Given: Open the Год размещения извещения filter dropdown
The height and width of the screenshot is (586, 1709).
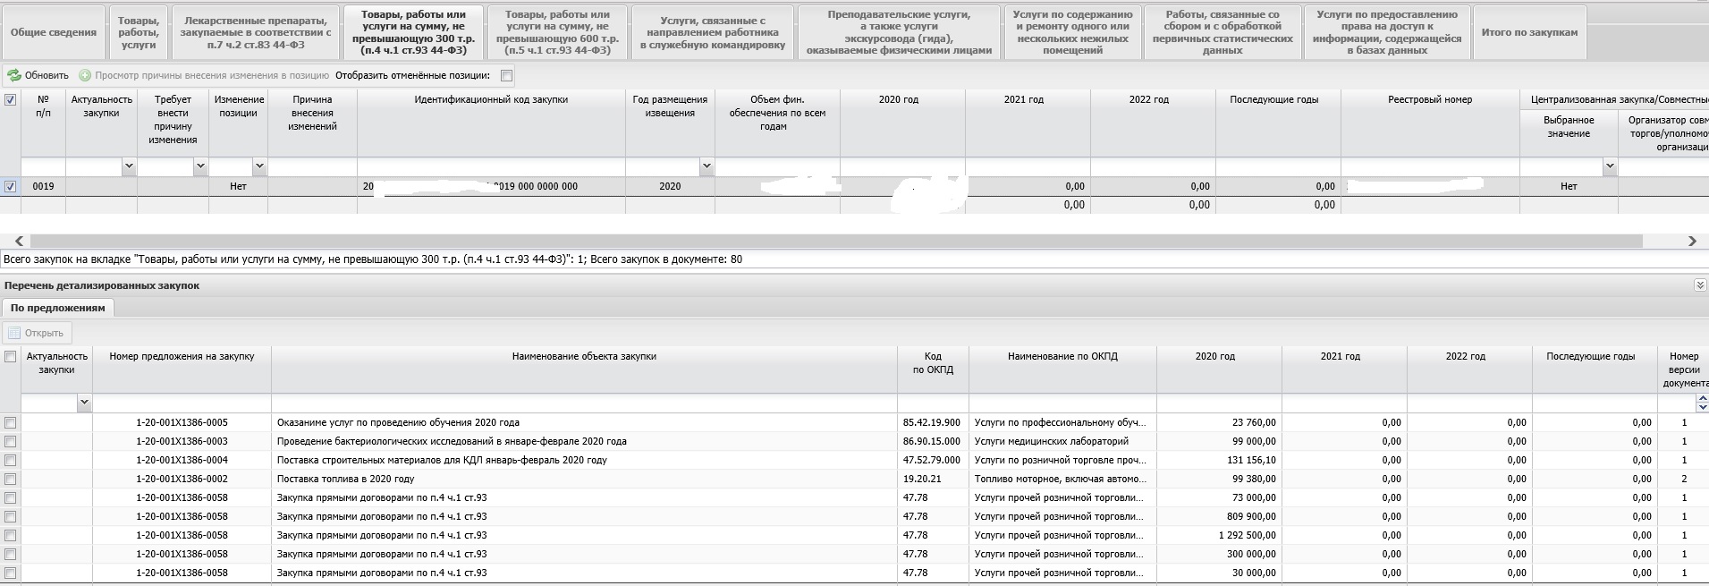Looking at the screenshot, I should 706,166.
